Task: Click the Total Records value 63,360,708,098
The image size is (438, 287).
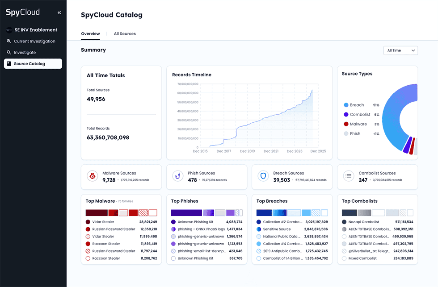Action: point(108,138)
